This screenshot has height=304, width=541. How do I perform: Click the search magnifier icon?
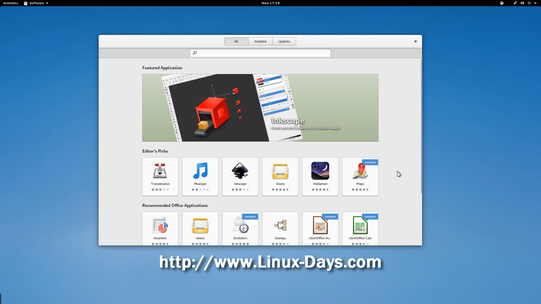pos(195,53)
